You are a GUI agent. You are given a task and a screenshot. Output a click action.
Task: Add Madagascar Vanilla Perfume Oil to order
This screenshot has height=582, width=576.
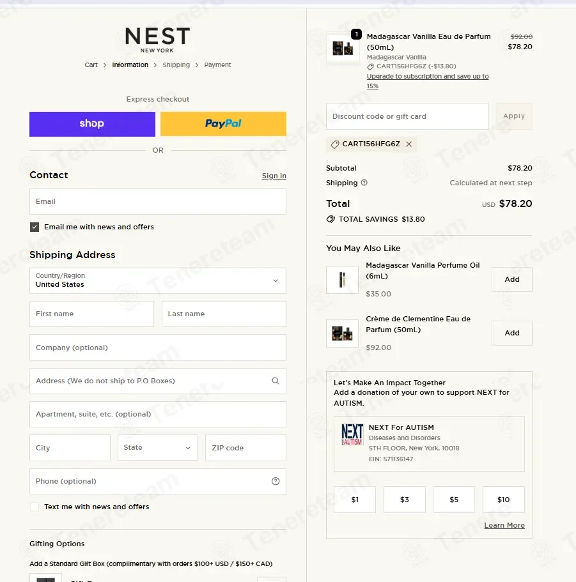512,279
